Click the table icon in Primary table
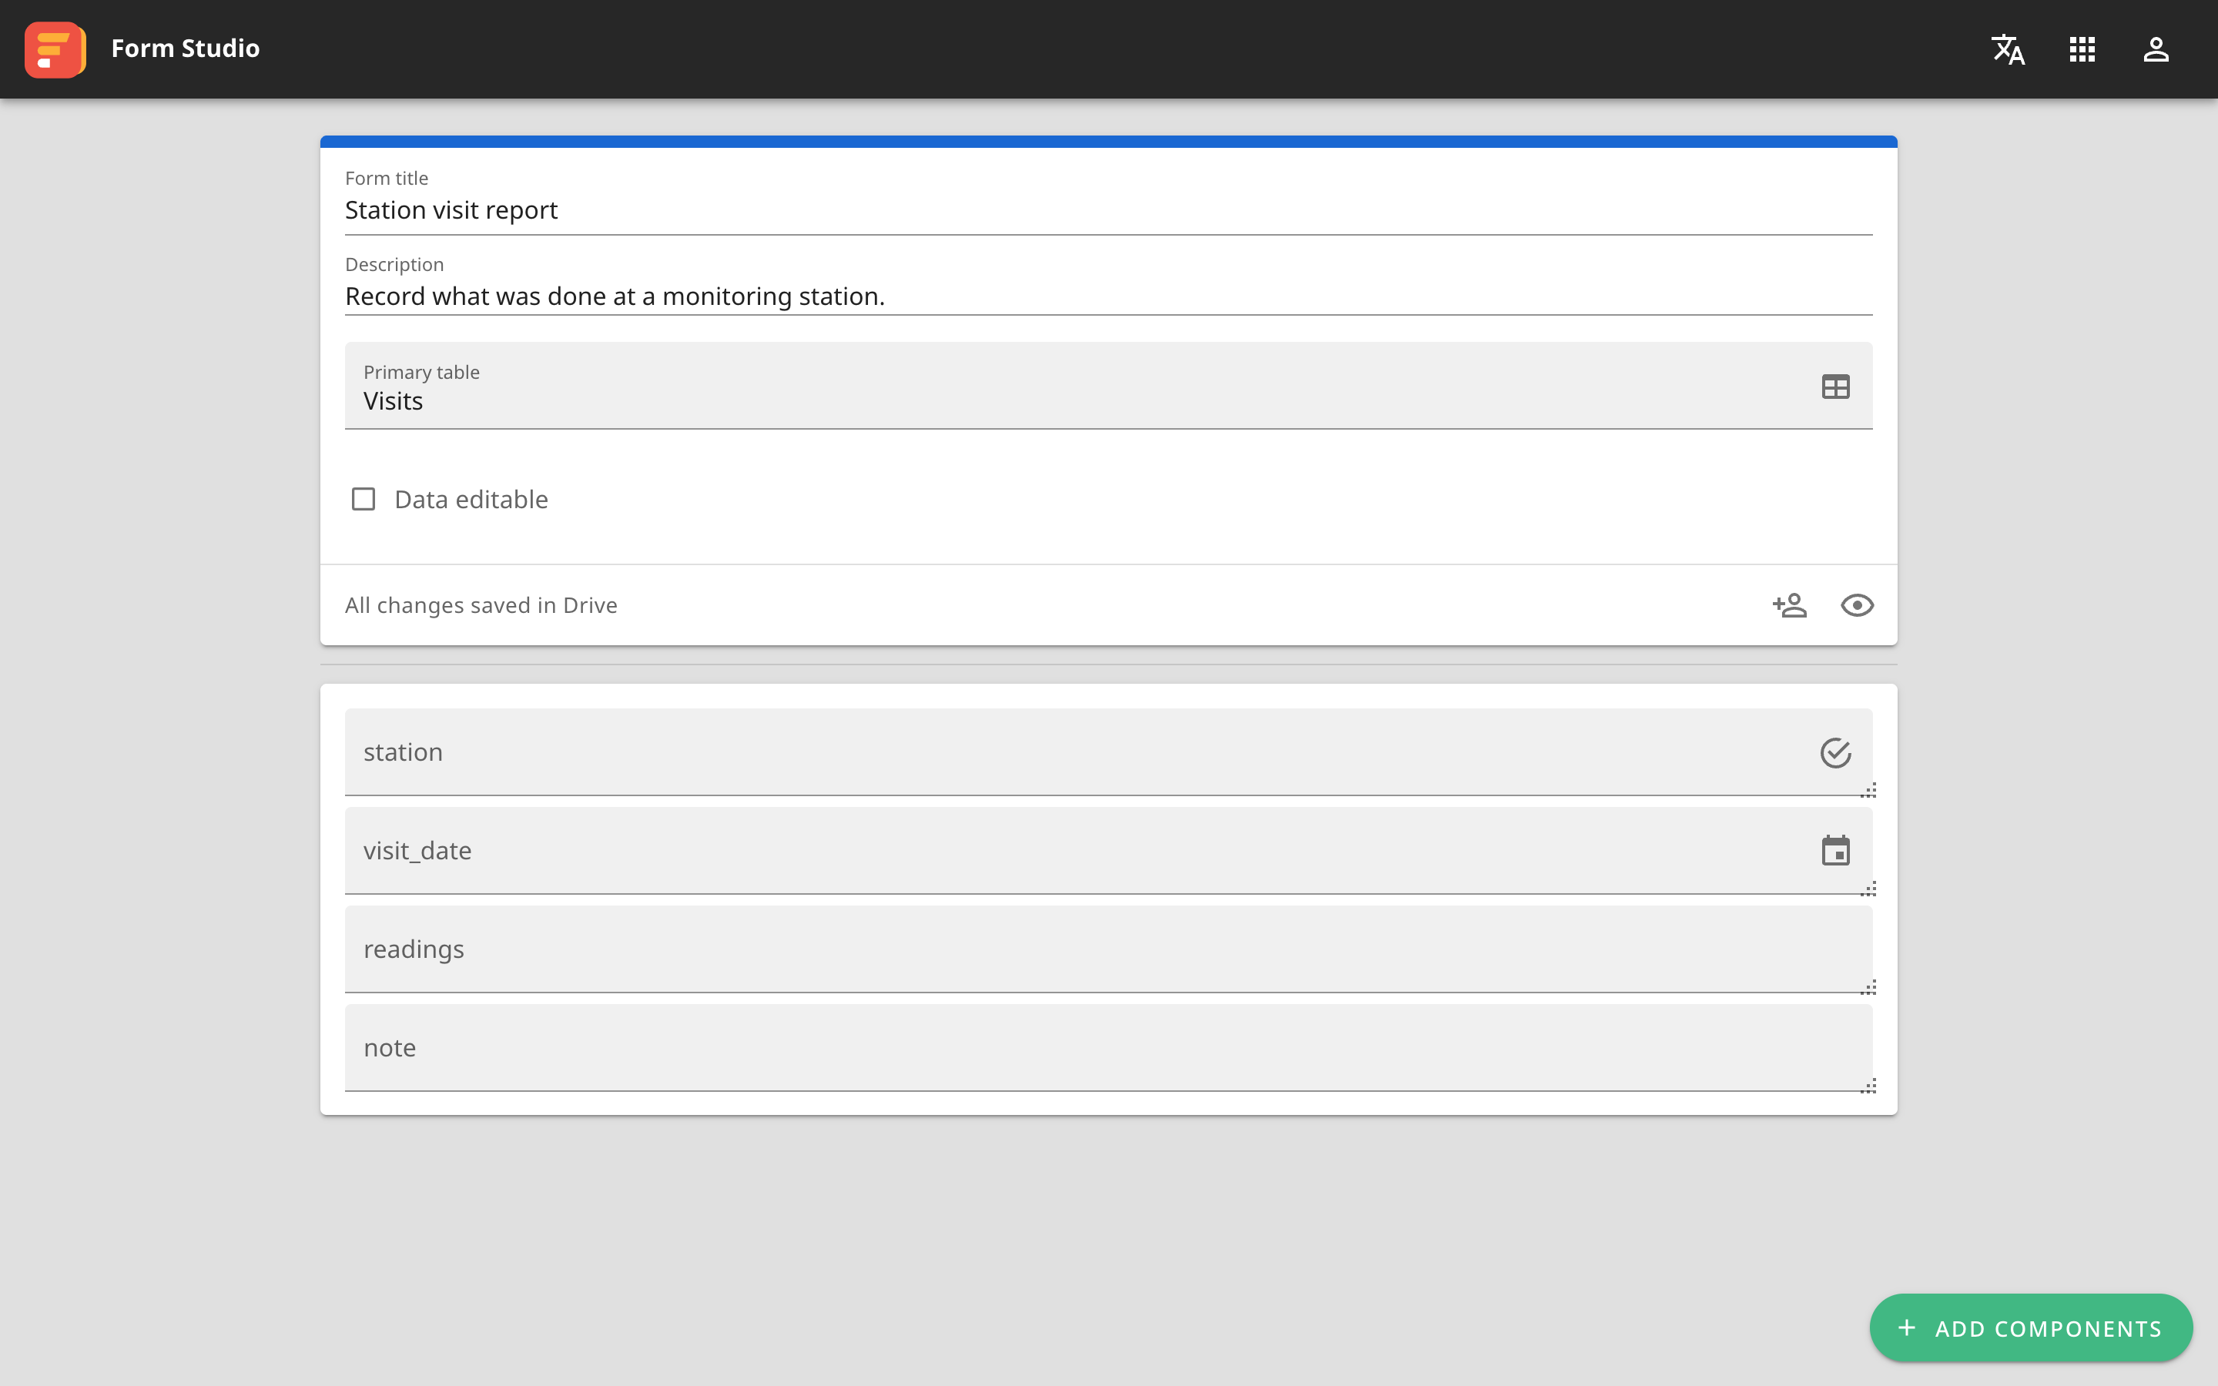 tap(1836, 387)
